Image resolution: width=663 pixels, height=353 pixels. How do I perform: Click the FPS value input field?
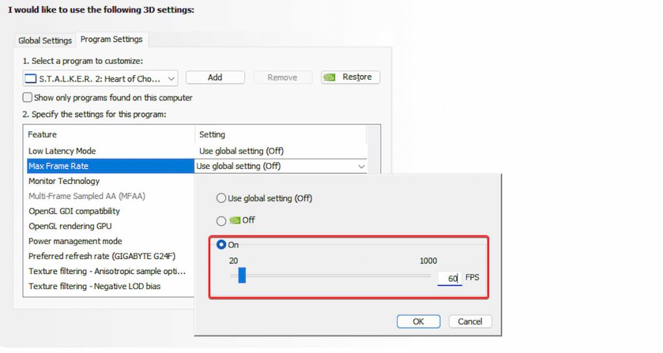[449, 279]
